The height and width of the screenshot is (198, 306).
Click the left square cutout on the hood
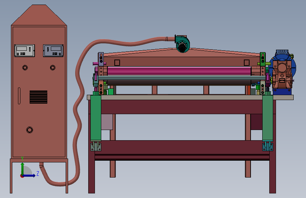coord(117,63)
